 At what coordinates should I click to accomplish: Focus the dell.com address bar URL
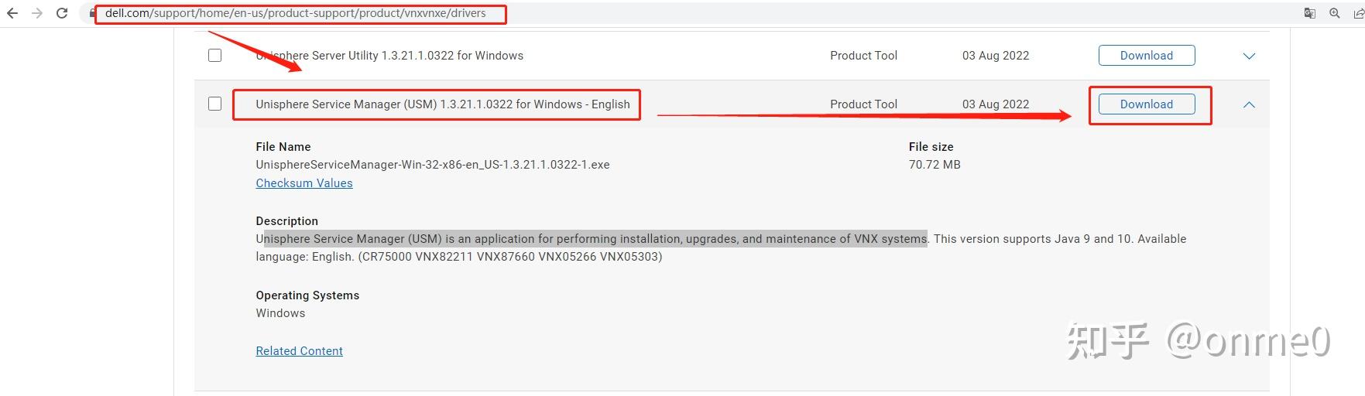pos(296,13)
